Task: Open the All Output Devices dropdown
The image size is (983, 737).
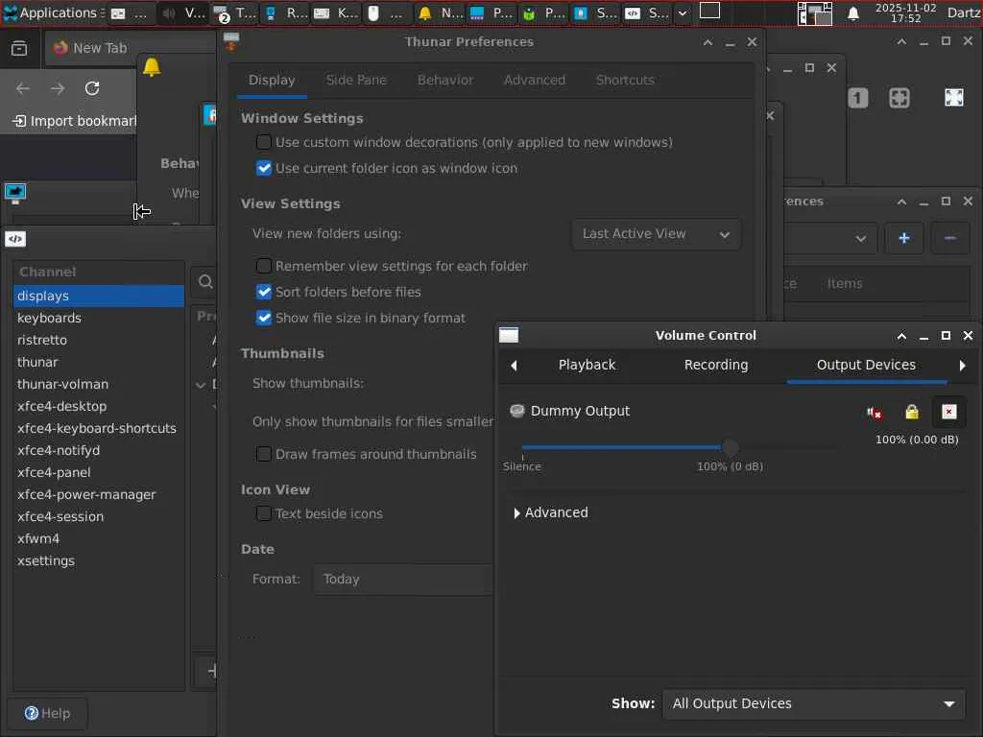Action: click(x=814, y=703)
